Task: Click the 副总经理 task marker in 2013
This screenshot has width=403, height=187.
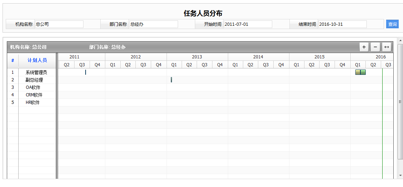Action: point(171,80)
